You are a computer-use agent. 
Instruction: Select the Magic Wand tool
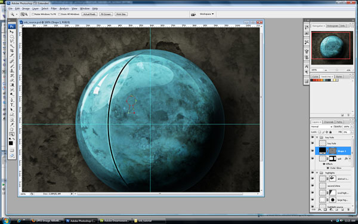click(x=11, y=46)
